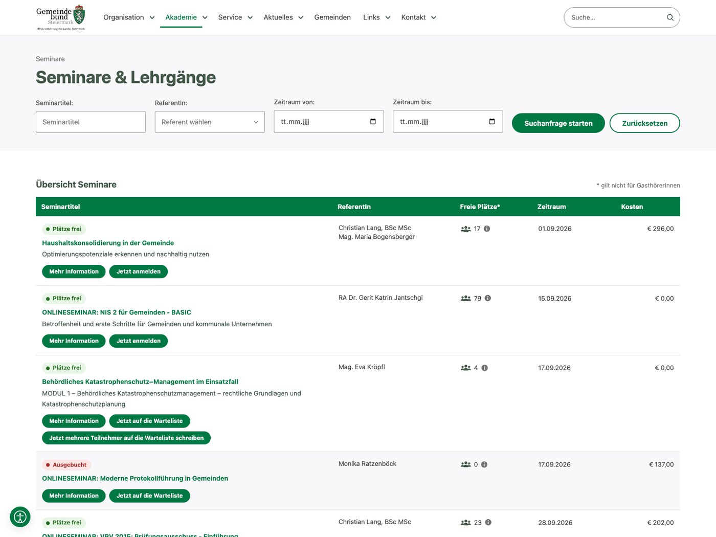Viewport: 716px width, 537px height.
Task: Mehr Information for Moderne Protokollführung seminar
Action: 74,496
